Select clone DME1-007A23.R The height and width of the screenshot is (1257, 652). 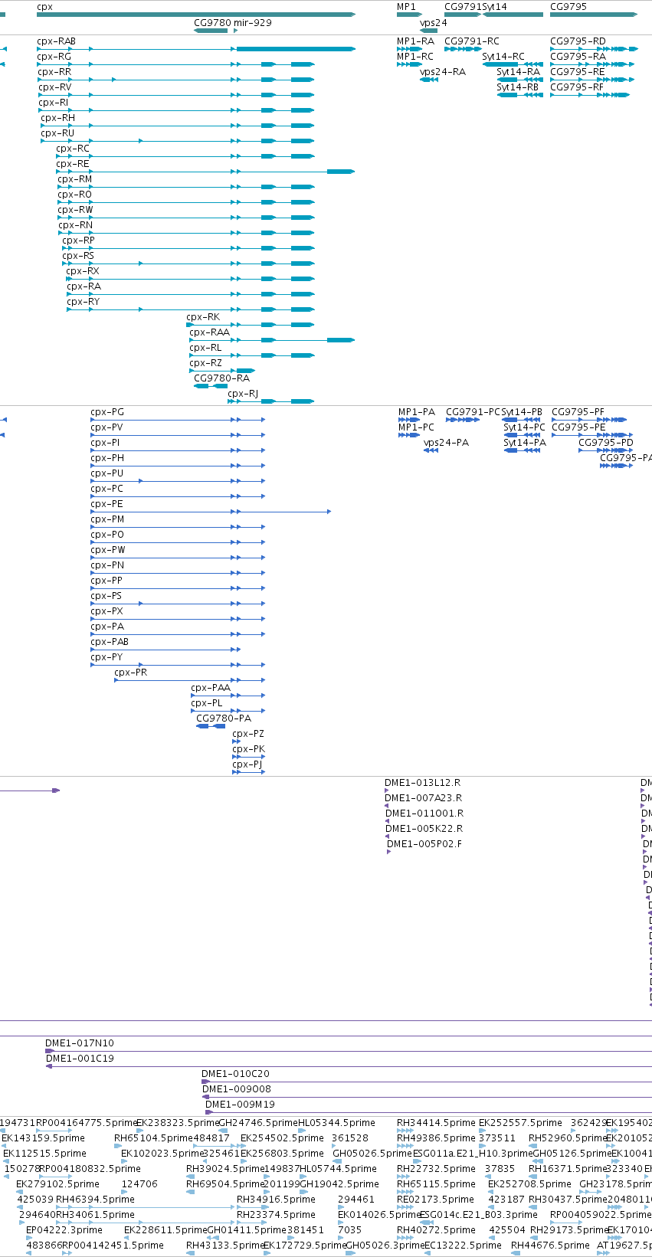[424, 798]
